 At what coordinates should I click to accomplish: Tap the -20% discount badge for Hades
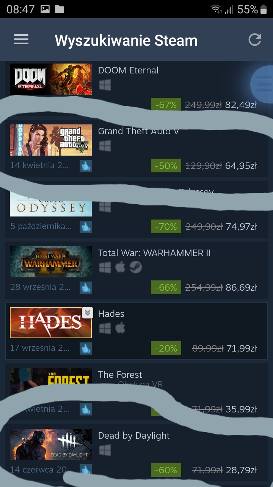tap(166, 349)
